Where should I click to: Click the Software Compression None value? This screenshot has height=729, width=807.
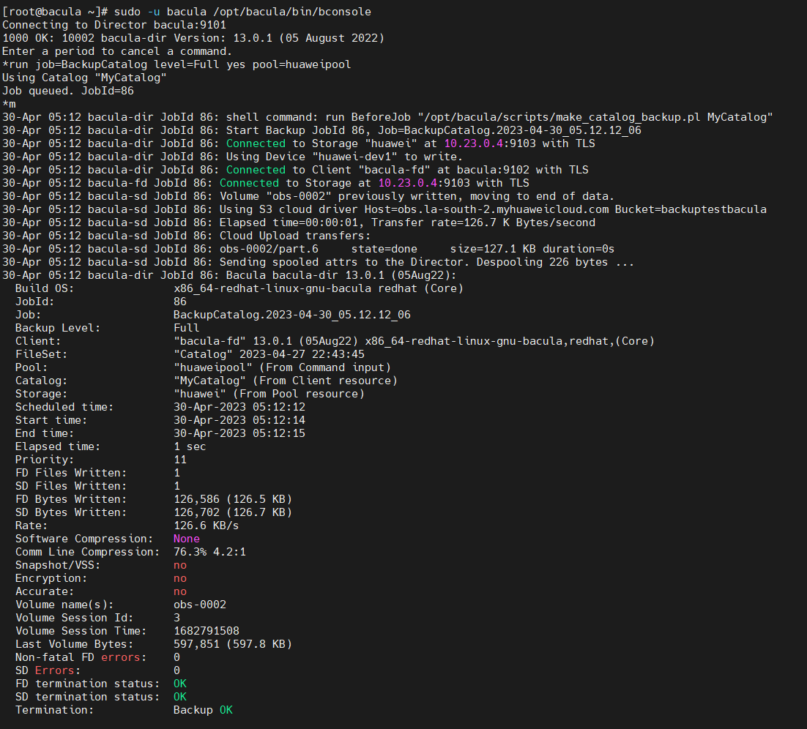[187, 539]
